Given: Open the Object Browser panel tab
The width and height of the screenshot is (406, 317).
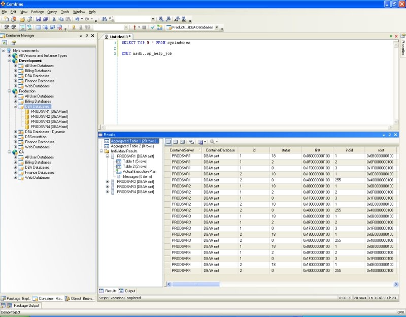Looking at the screenshot, I should [x=80, y=298].
